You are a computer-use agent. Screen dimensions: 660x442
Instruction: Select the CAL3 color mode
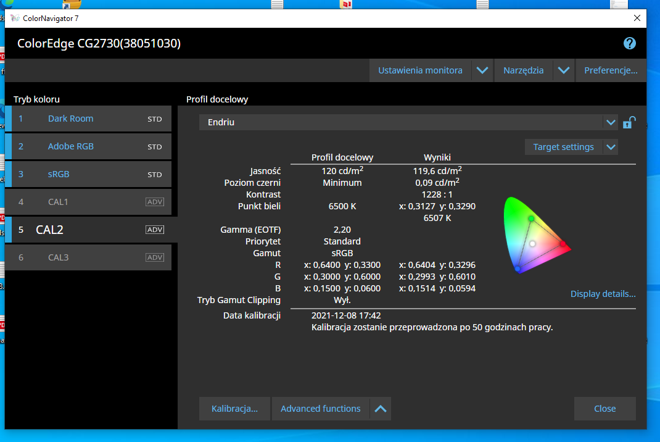(x=59, y=257)
